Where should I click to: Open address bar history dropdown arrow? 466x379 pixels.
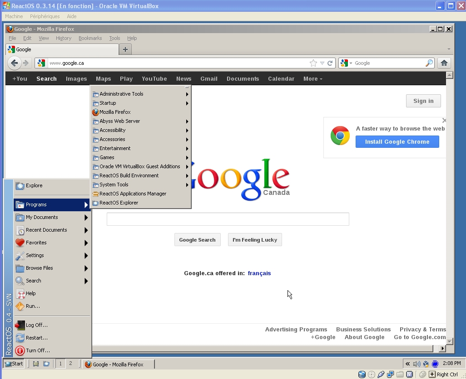322,63
